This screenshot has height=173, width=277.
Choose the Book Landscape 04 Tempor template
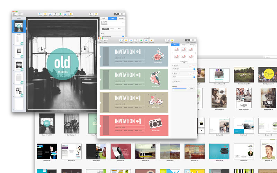click(x=268, y=75)
